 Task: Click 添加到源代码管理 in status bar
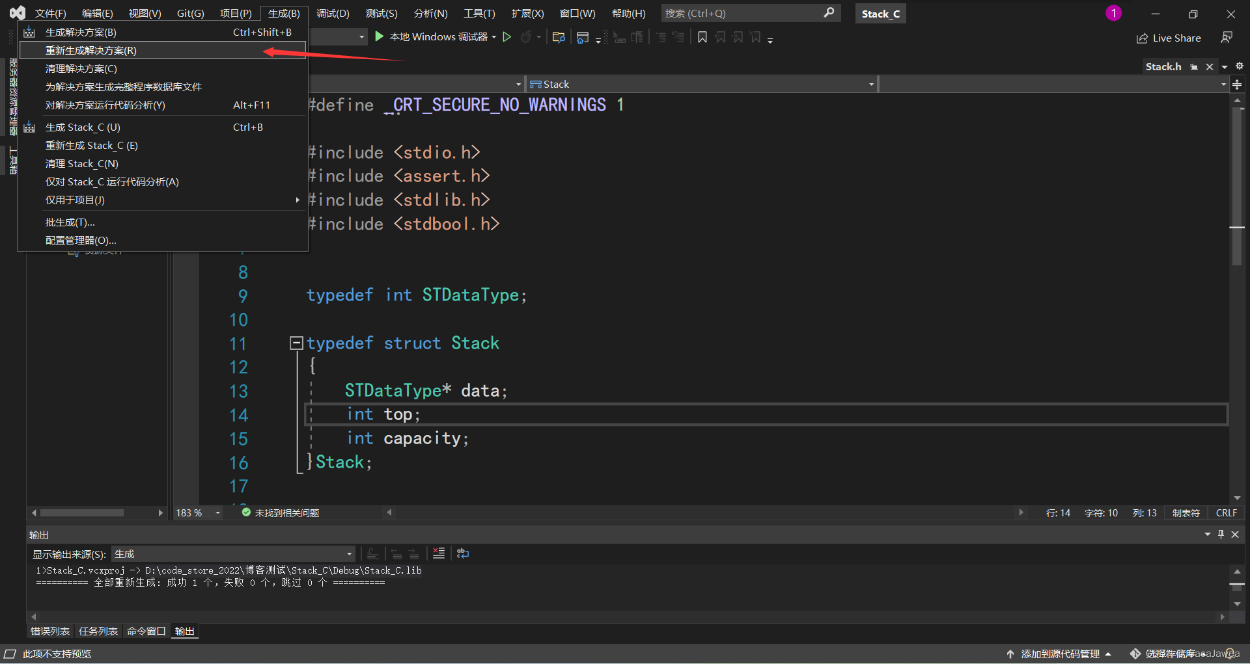click(x=1059, y=654)
